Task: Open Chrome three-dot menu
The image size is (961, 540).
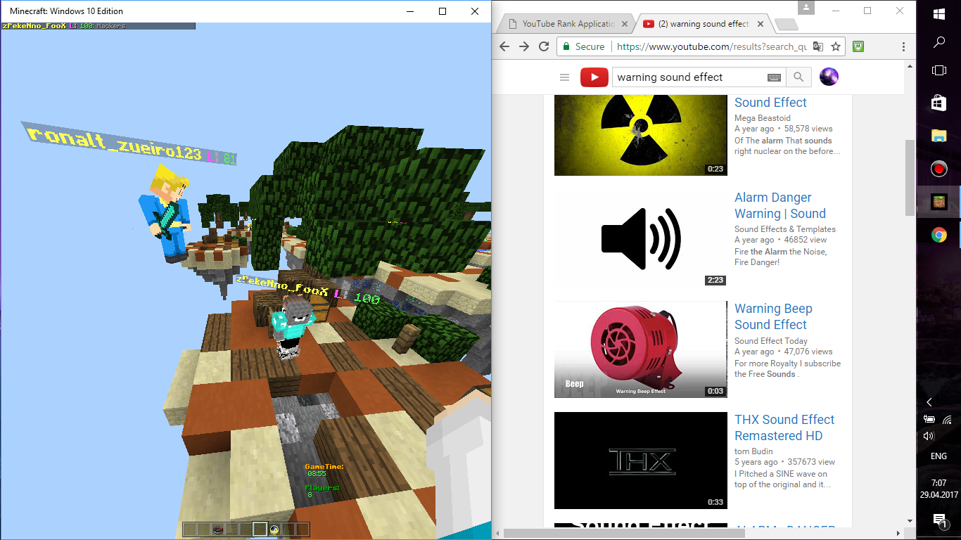Action: coord(904,46)
